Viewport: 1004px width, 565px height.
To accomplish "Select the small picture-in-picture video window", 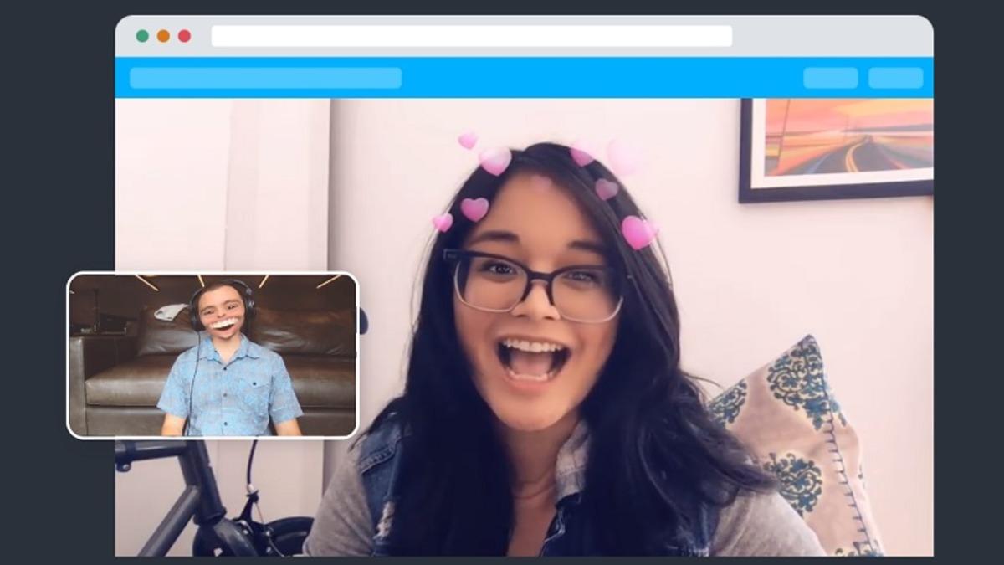I will coord(213,354).
